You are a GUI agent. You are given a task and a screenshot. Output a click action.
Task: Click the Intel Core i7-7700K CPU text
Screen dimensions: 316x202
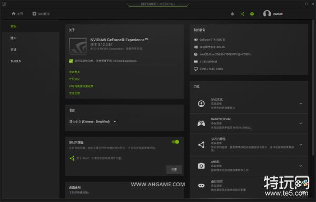pyautogui.click(x=225, y=54)
